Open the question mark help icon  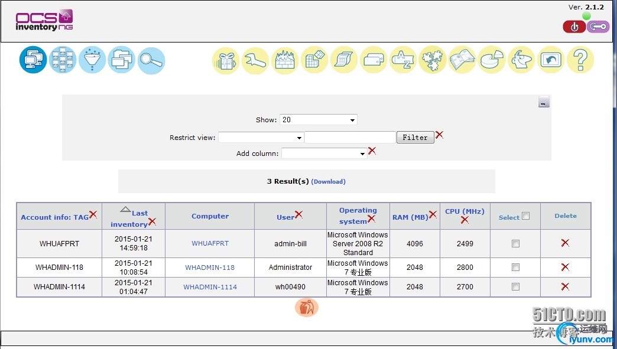[x=580, y=60]
